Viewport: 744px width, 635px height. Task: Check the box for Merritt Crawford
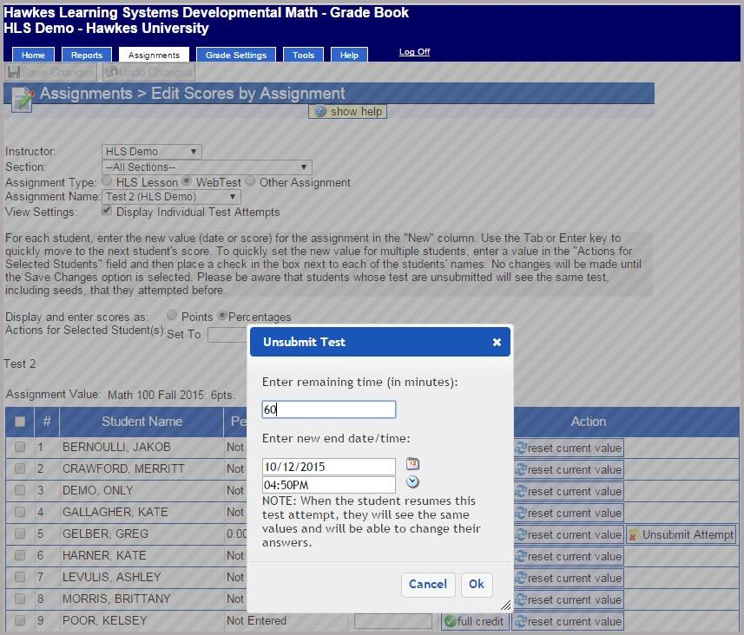coord(20,468)
